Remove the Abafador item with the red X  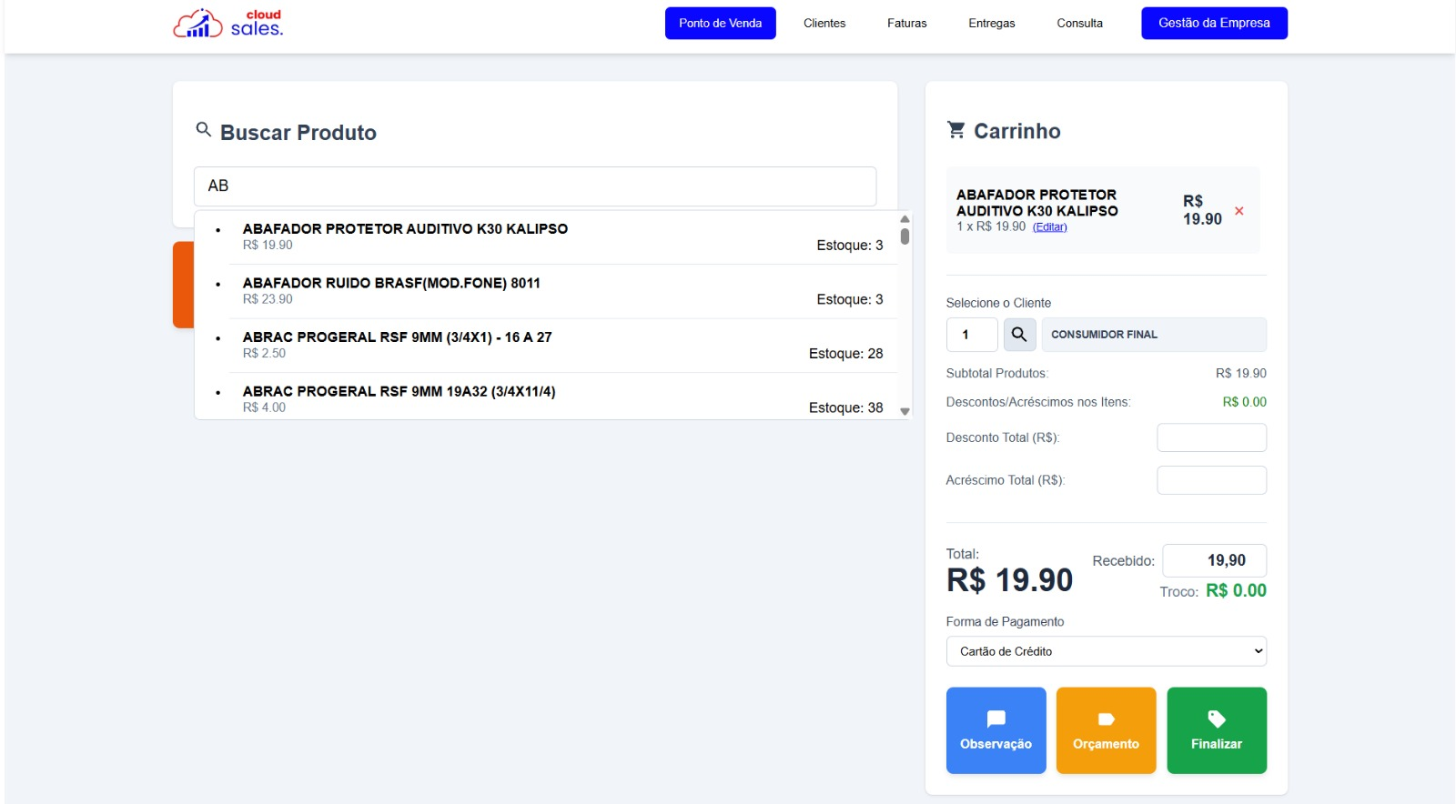coord(1239,211)
